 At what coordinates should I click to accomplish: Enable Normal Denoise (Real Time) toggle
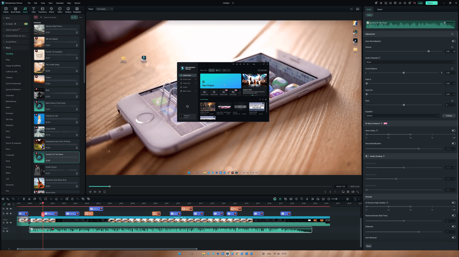(454, 216)
